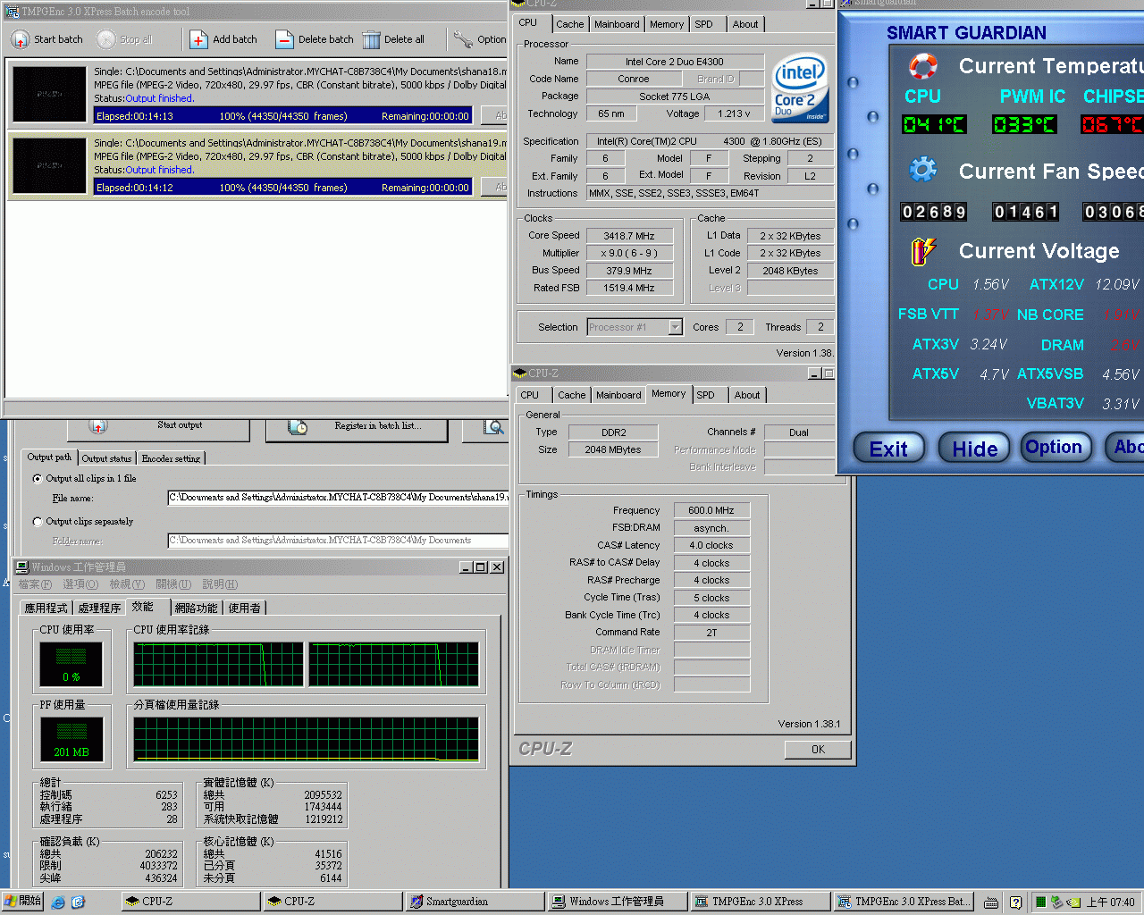Select the shana18 batch job thumbnail

49,94
